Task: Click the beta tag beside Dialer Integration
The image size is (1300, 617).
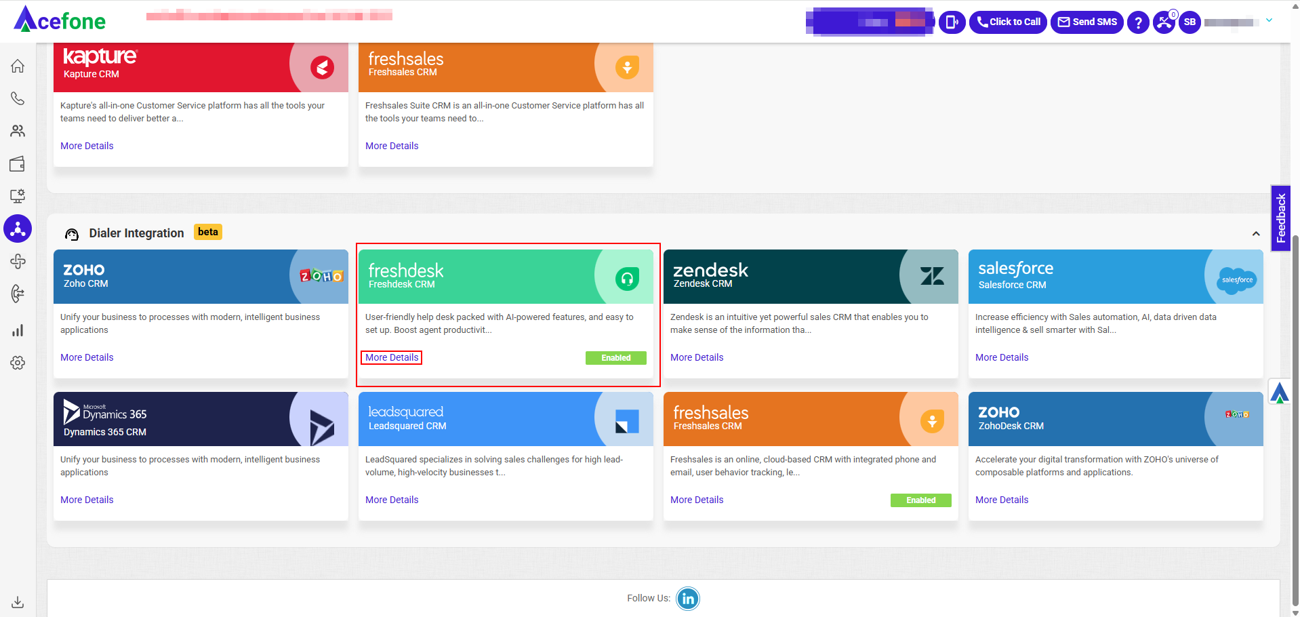Action: coord(208,232)
